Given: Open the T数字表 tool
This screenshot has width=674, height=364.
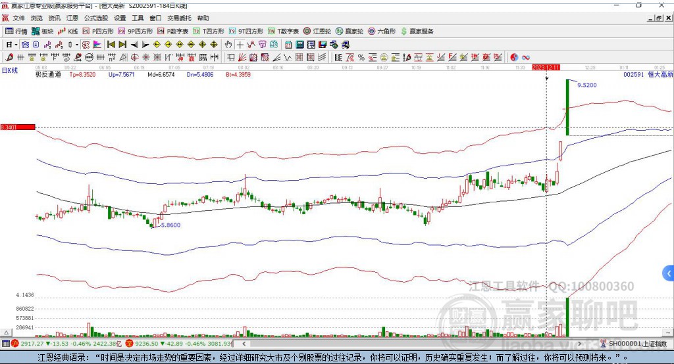Looking at the screenshot, I should pos(283,32).
